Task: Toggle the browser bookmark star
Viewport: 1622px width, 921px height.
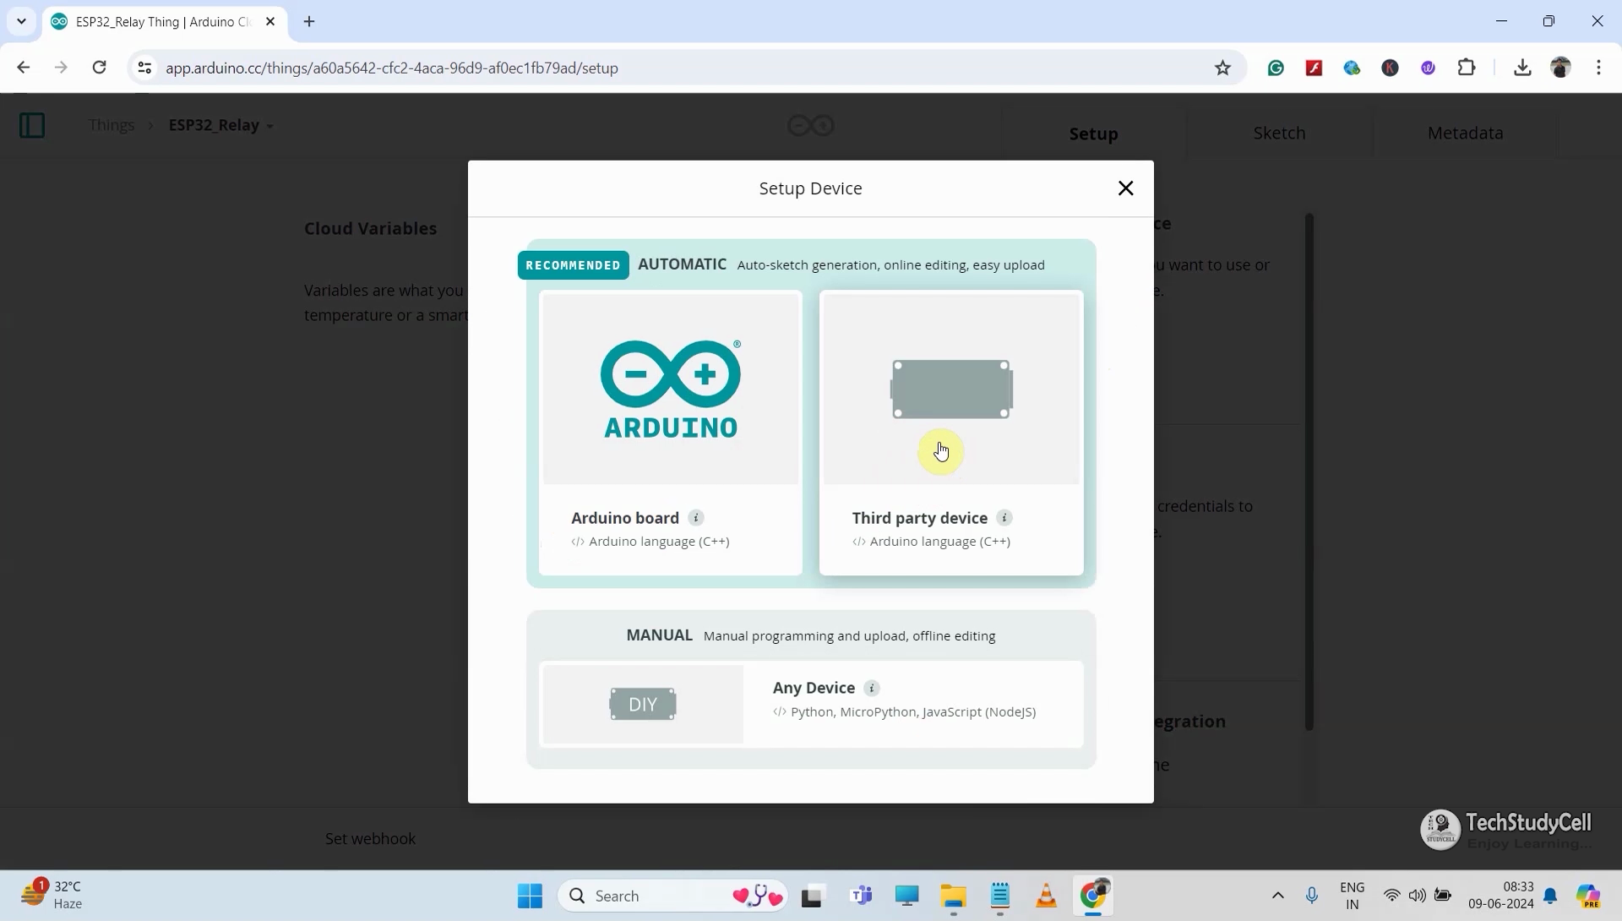Action: (1222, 68)
